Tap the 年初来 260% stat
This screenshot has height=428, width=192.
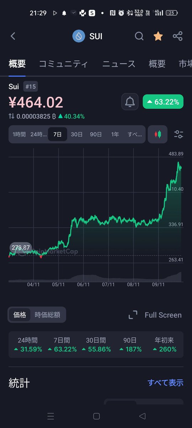pyautogui.click(x=164, y=345)
